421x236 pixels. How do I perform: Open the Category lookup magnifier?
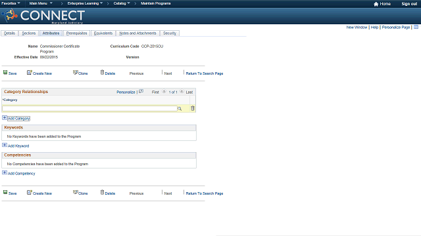click(180, 109)
